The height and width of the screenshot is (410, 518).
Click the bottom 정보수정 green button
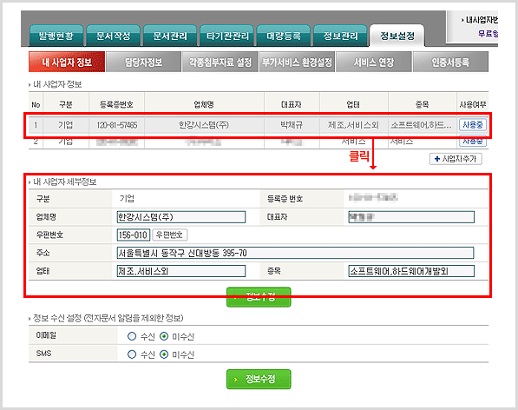(259, 380)
